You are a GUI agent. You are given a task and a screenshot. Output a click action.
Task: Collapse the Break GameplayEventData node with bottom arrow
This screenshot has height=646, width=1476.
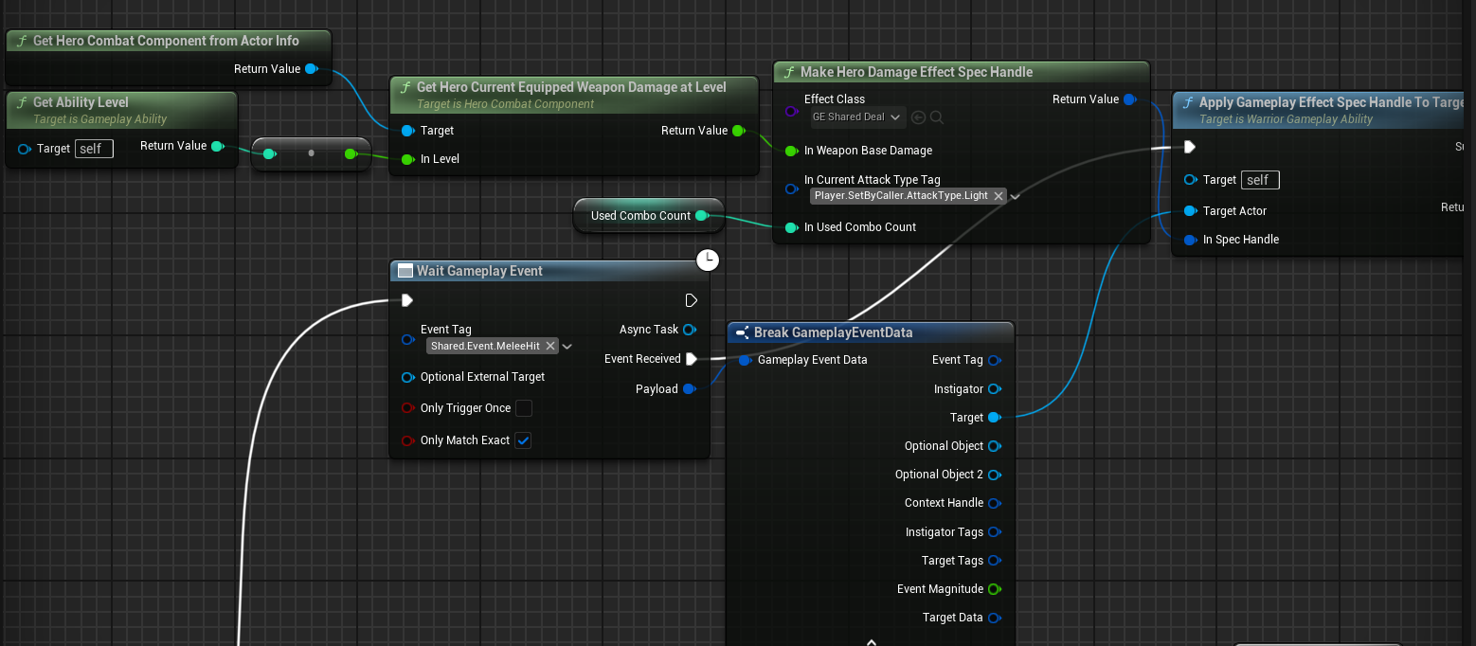point(871,641)
